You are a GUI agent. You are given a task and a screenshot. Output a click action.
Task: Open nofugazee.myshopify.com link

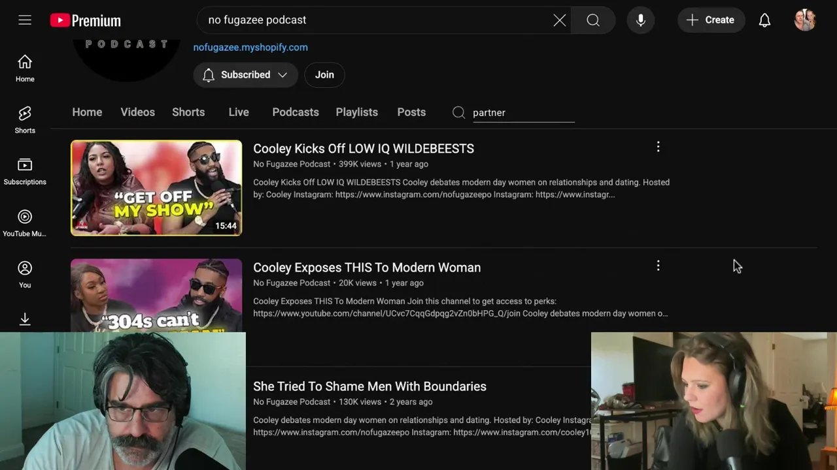tap(250, 47)
